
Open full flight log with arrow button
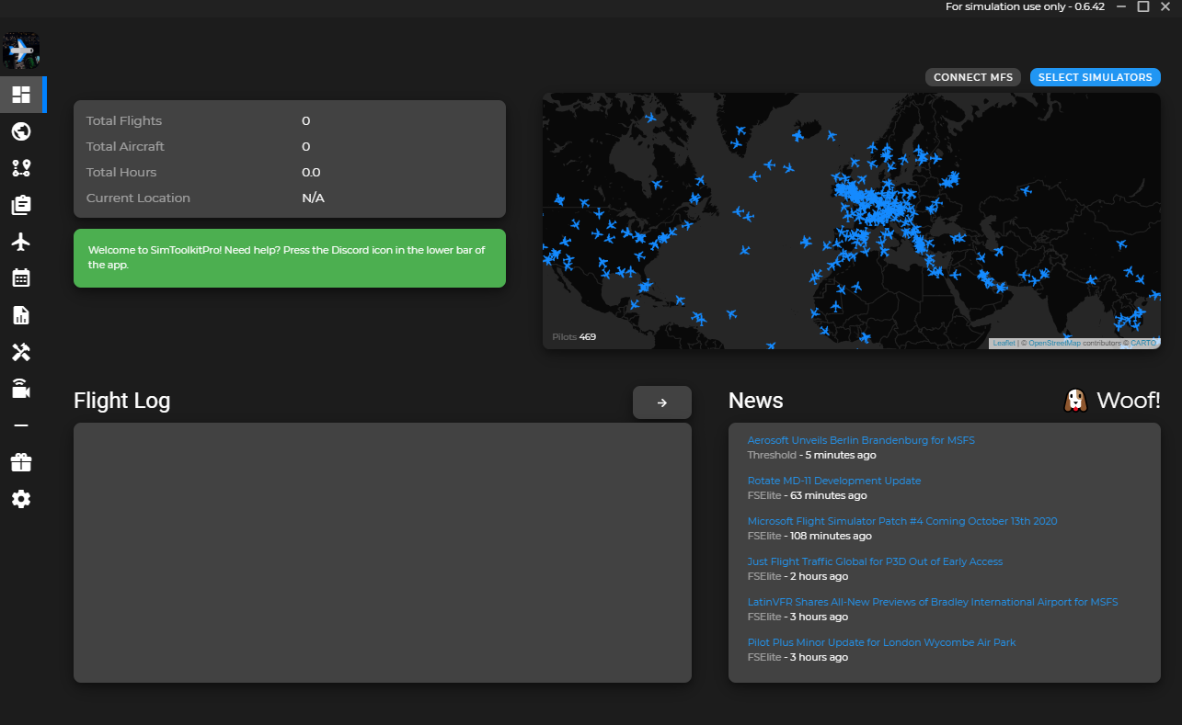click(662, 402)
